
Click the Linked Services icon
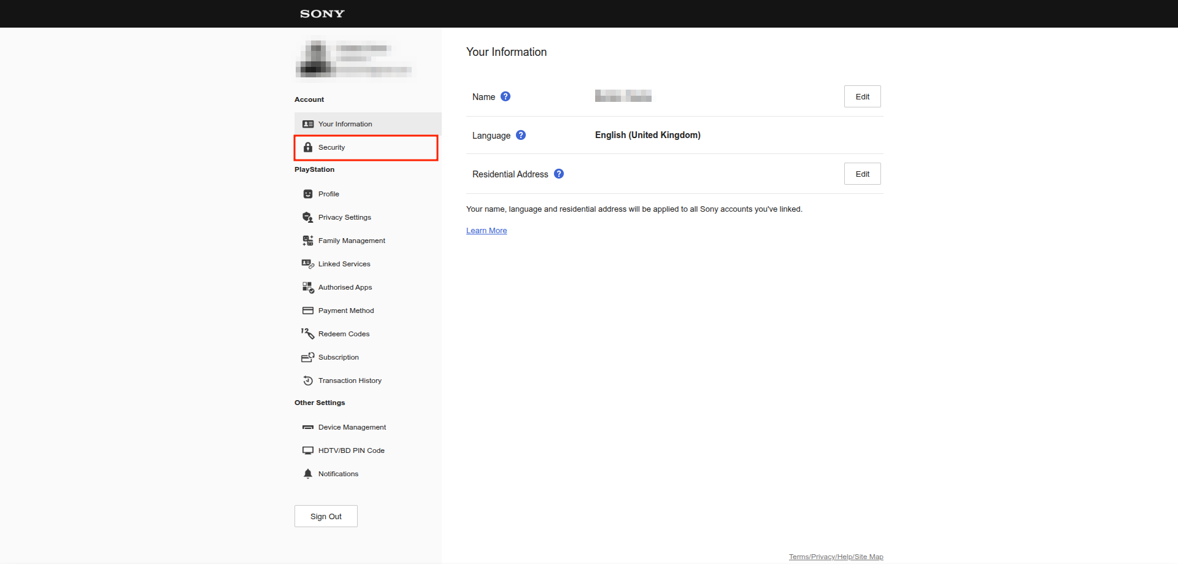tap(308, 264)
